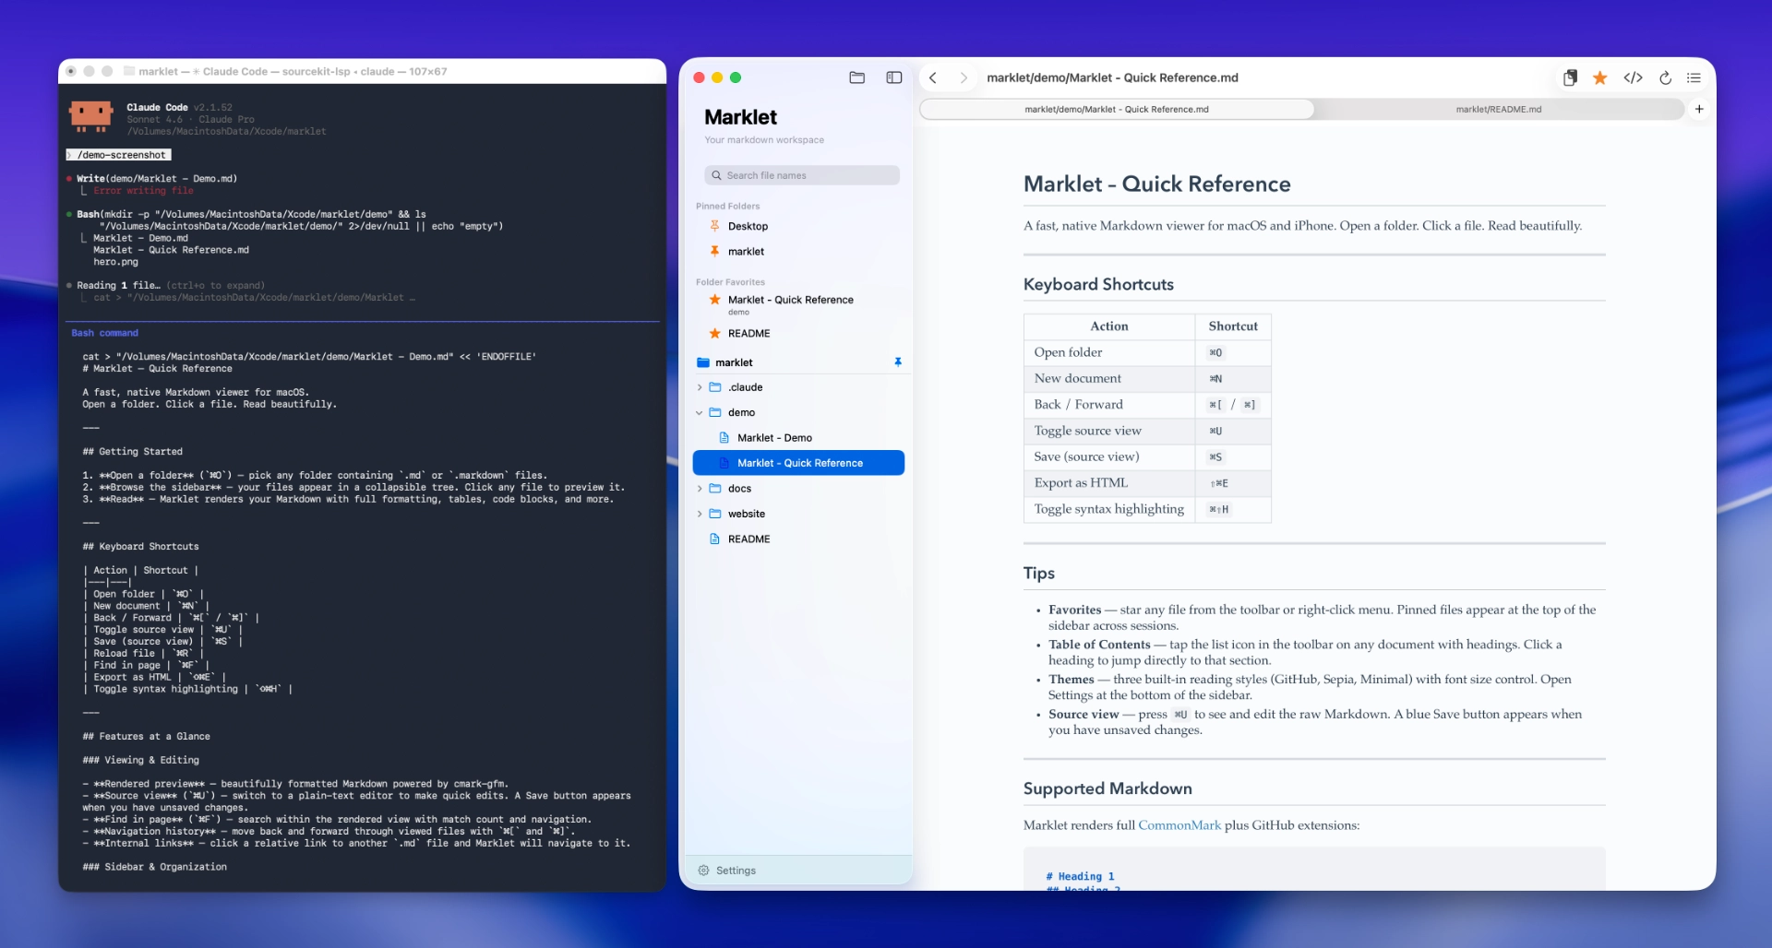Click the copy document icon in the toolbar
The width and height of the screenshot is (1772, 948).
coord(1569,78)
